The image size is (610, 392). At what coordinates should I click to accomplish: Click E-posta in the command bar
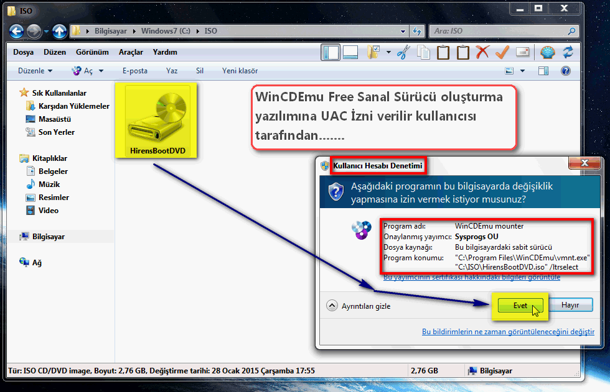click(x=135, y=71)
